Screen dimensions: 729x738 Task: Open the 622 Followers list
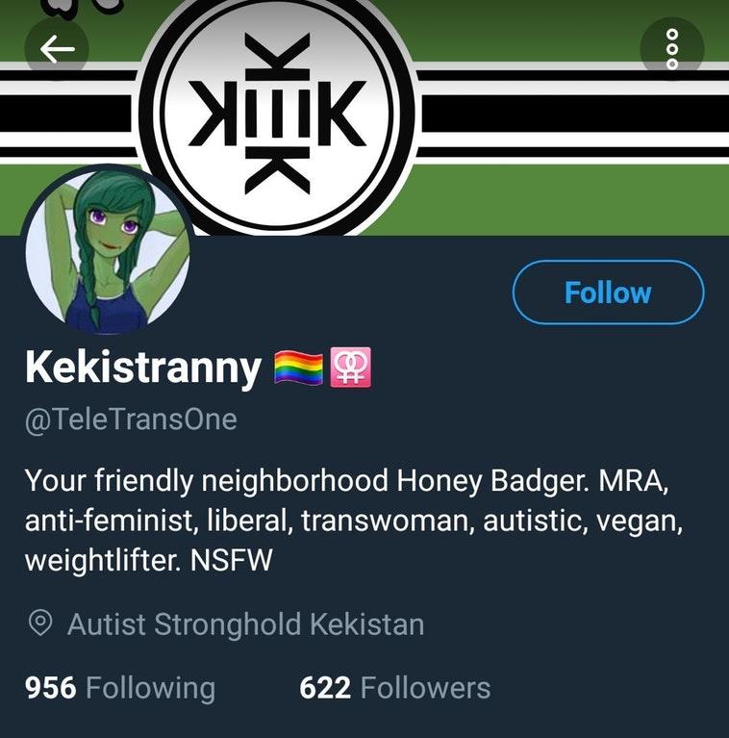point(395,688)
